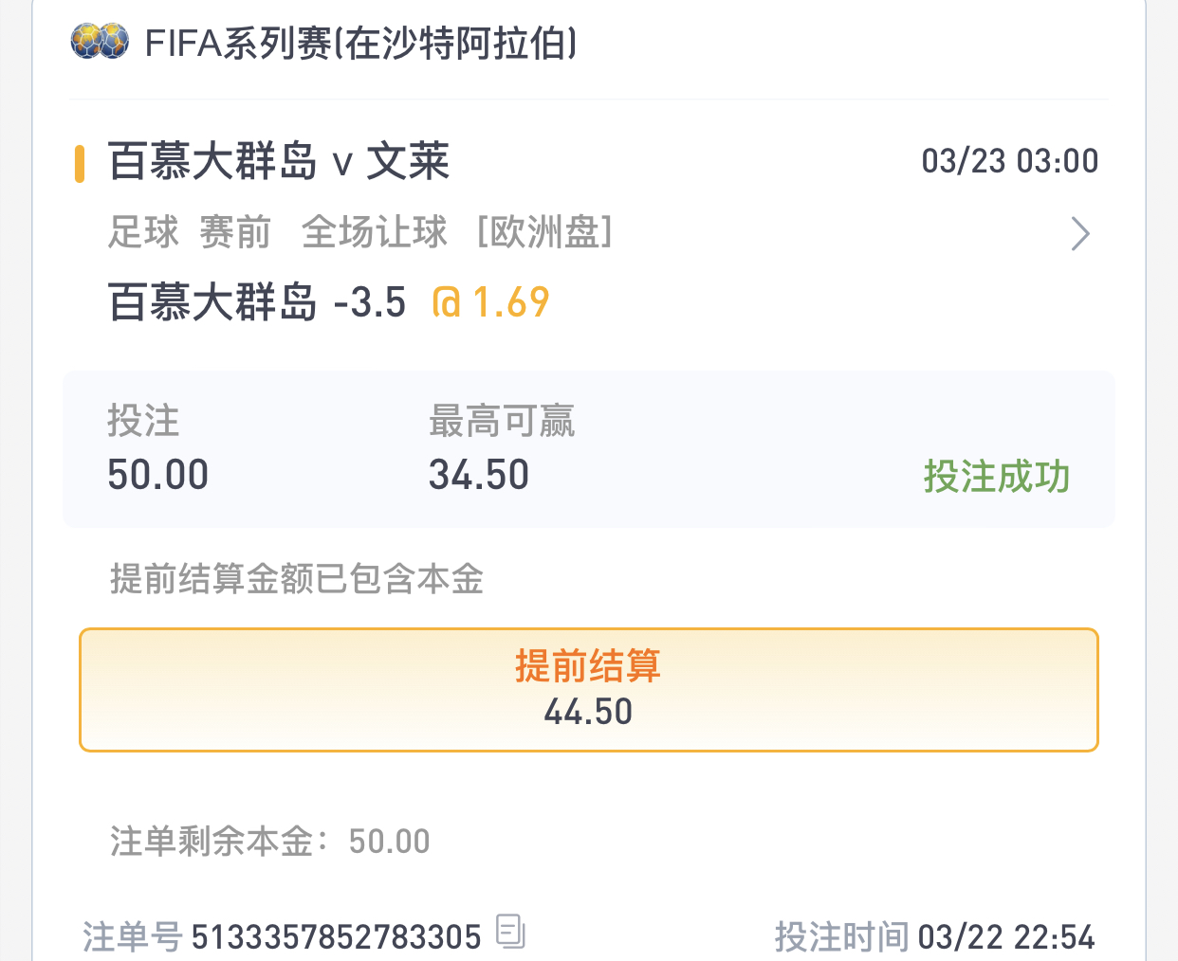Viewport: 1178px width, 961px height.
Task: Click the yellow marker beside match title
Action: pos(80,163)
